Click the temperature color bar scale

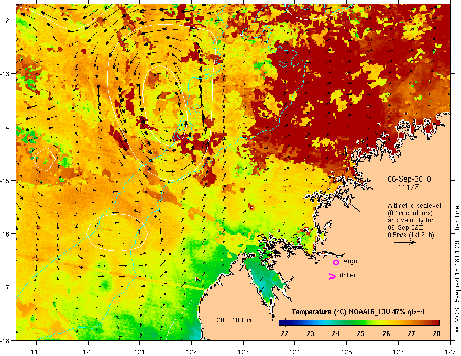point(359,322)
